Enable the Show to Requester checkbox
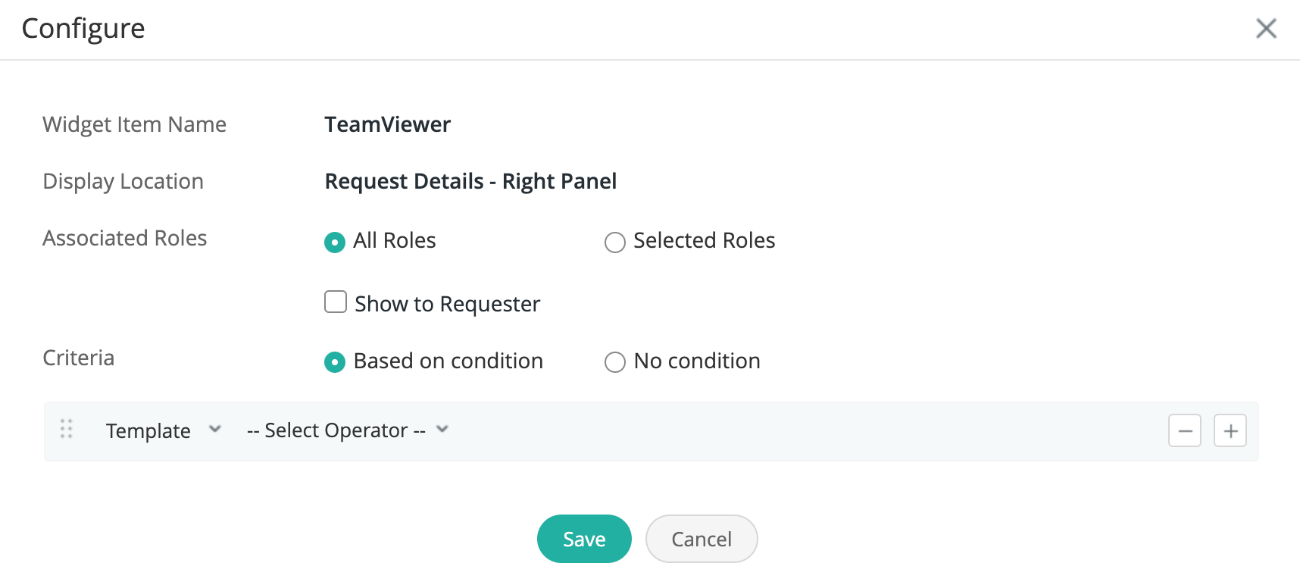 pos(336,302)
